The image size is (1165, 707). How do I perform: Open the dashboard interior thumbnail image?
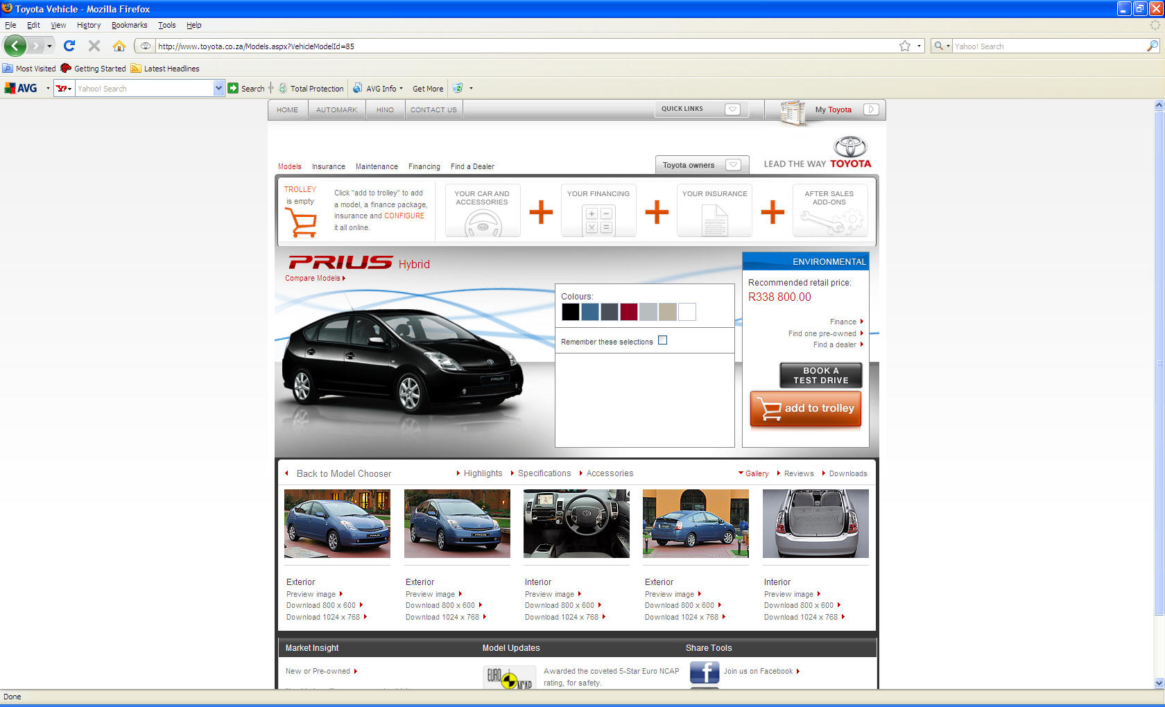[576, 523]
